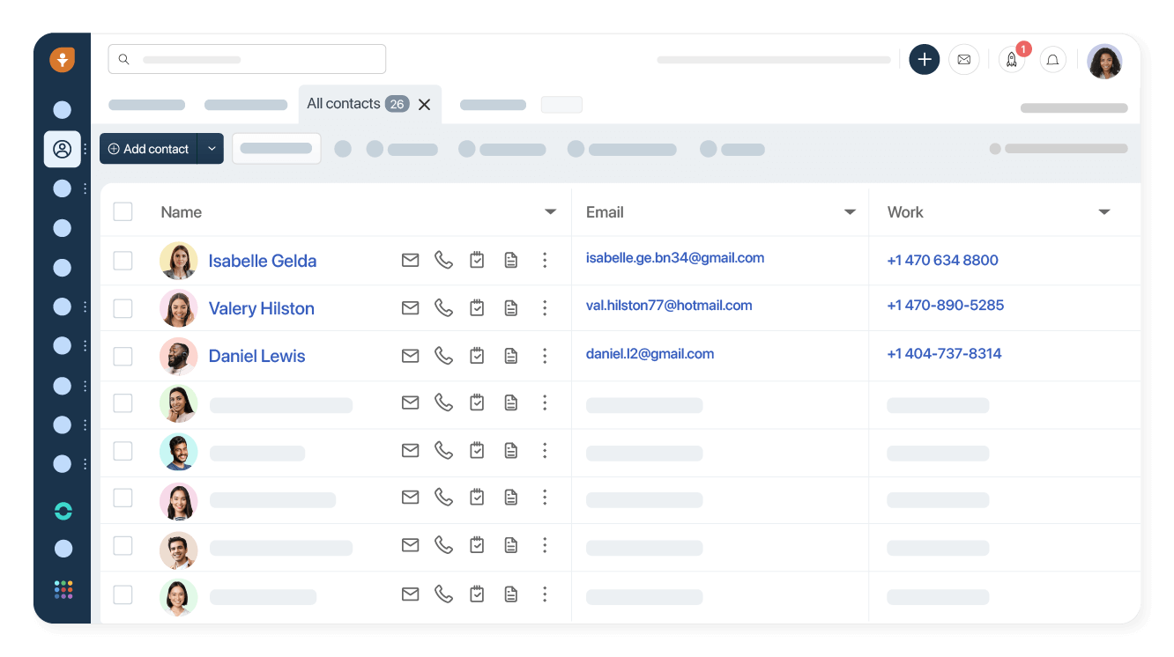Click the email icon for Isabelle Gelda

pos(410,260)
